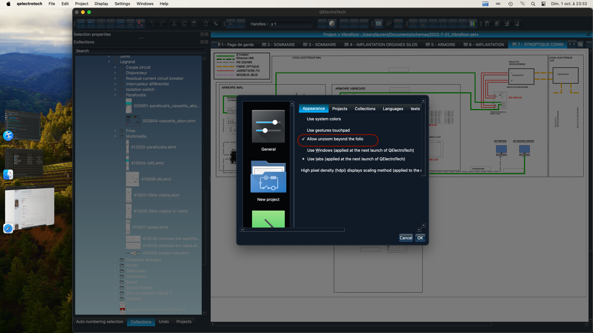Open the Projects tab in dialog
Image resolution: width=593 pixels, height=333 pixels.
point(340,109)
